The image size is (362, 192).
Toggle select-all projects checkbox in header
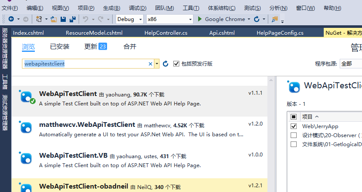pos(294,117)
